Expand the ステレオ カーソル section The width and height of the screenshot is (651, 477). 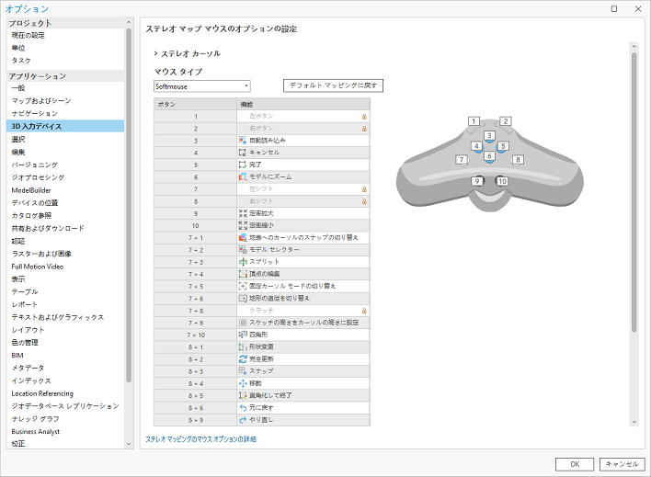click(156, 54)
